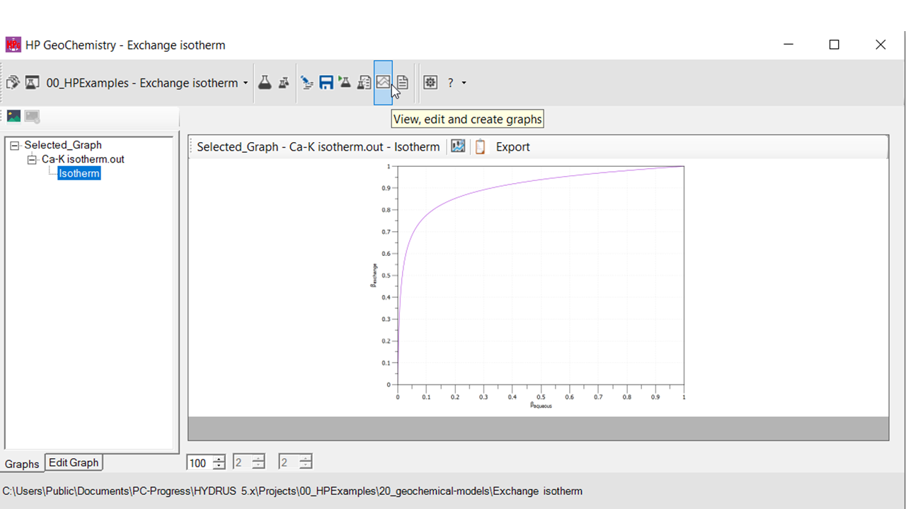Open the settings gear icon in toolbar
This screenshot has height=509, width=906.
click(x=430, y=83)
